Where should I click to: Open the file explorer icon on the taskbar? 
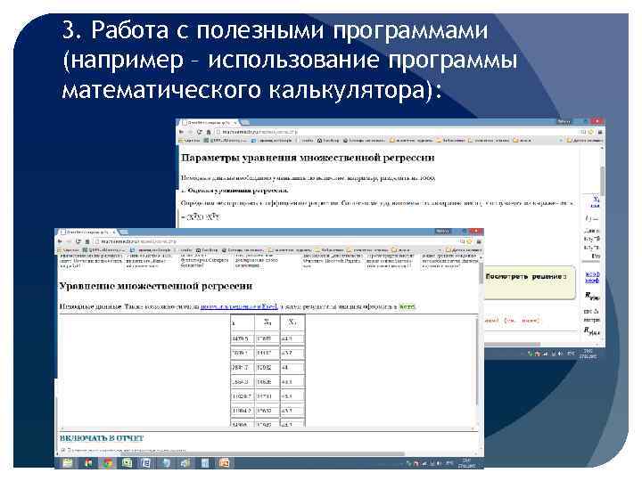pyautogui.click(x=68, y=463)
